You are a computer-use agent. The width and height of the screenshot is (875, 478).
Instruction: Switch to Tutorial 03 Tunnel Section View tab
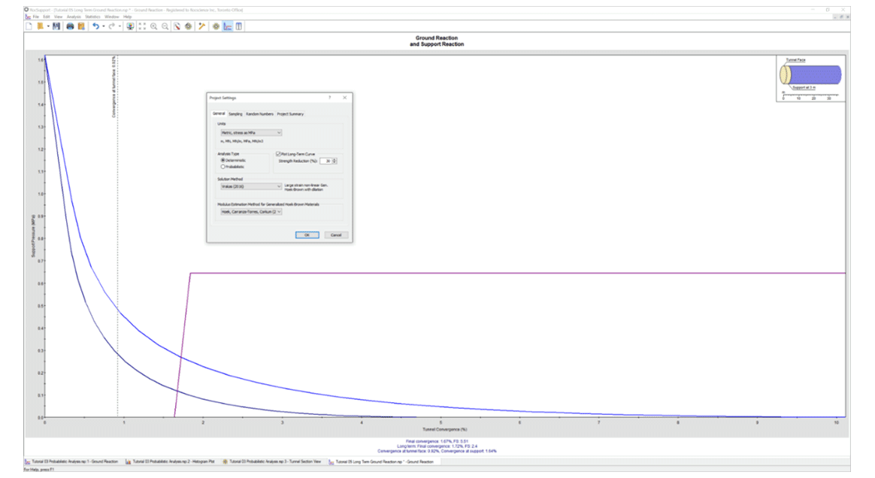point(272,461)
